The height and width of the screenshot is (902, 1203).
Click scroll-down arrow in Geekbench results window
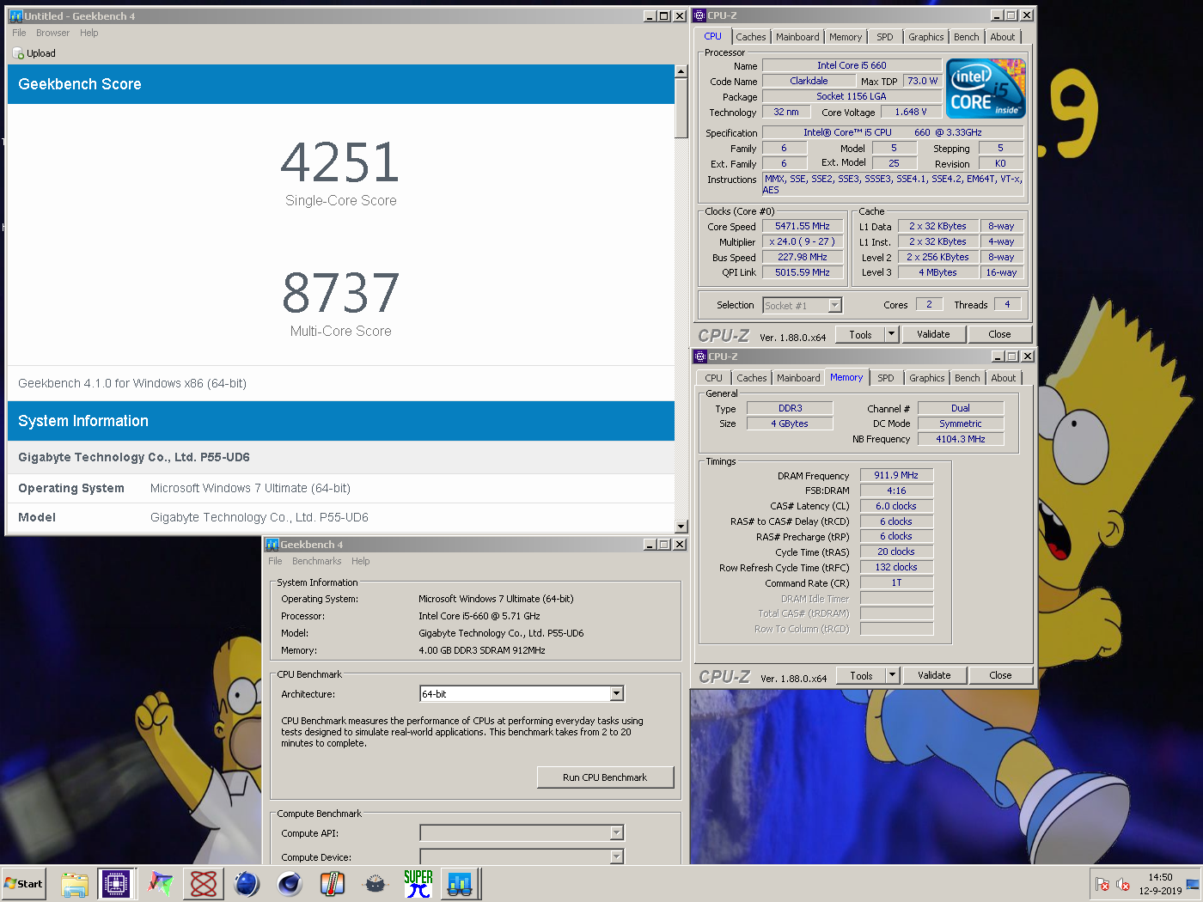click(x=681, y=527)
